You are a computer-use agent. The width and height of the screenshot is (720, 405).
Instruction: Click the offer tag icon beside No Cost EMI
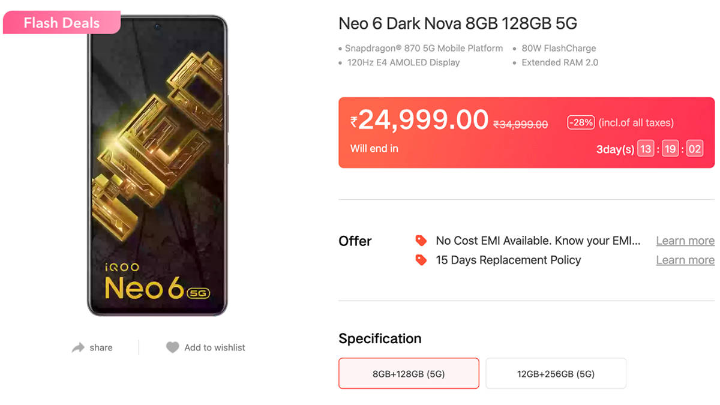pyautogui.click(x=420, y=240)
